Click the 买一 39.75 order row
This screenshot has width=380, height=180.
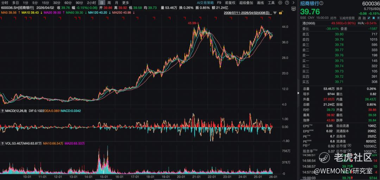[x=339, y=60]
